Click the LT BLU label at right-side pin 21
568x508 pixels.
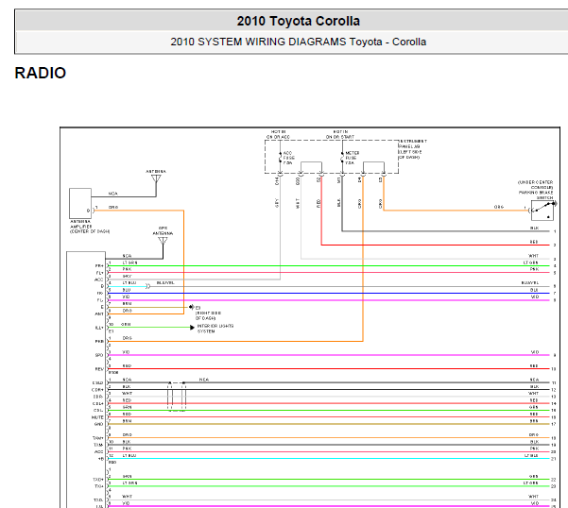[531, 455]
